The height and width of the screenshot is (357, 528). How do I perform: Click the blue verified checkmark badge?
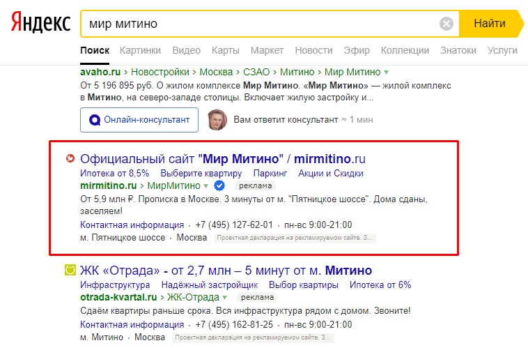[219, 185]
